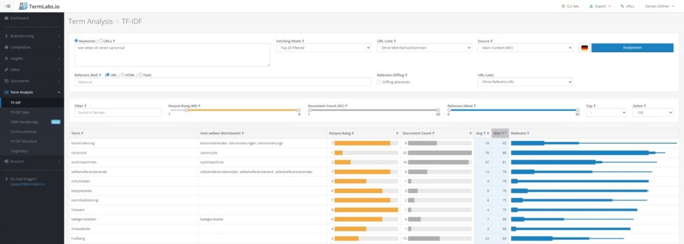The height and width of the screenshot is (244, 684).
Task: Click the sort arrows in Document Count column
Action: point(470,133)
